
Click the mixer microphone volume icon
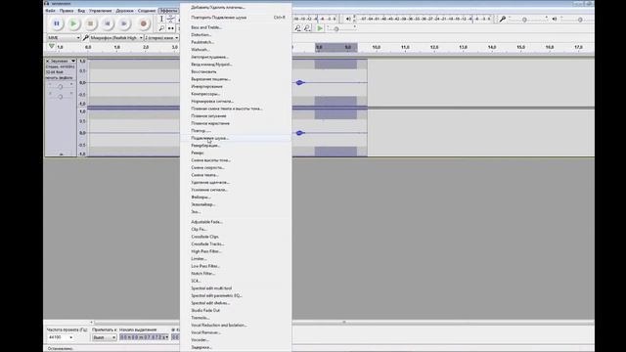(502, 19)
